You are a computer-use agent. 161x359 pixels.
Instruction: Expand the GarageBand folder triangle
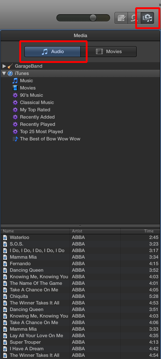pos(4,66)
